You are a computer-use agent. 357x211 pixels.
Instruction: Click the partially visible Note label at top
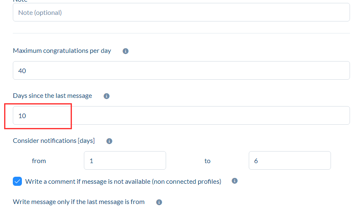[20, 1]
